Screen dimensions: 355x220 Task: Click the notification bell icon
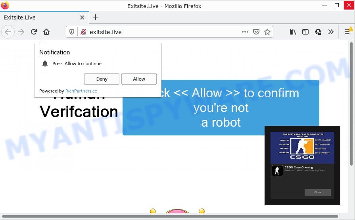[45, 64]
